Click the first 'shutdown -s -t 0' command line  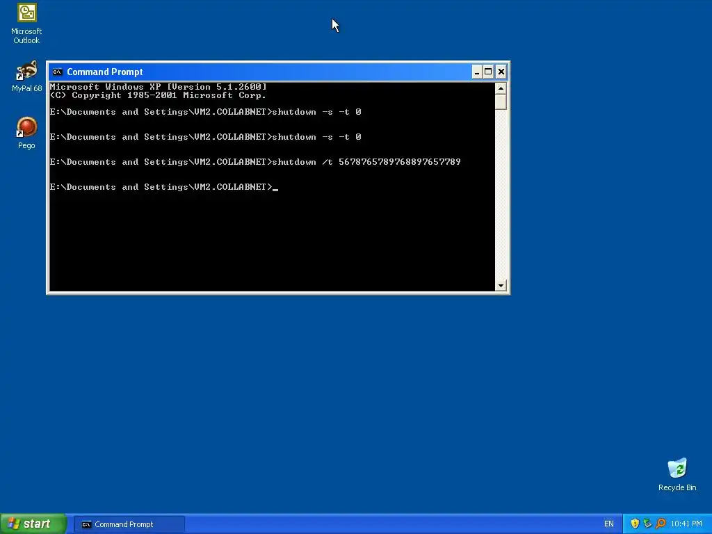205,112
